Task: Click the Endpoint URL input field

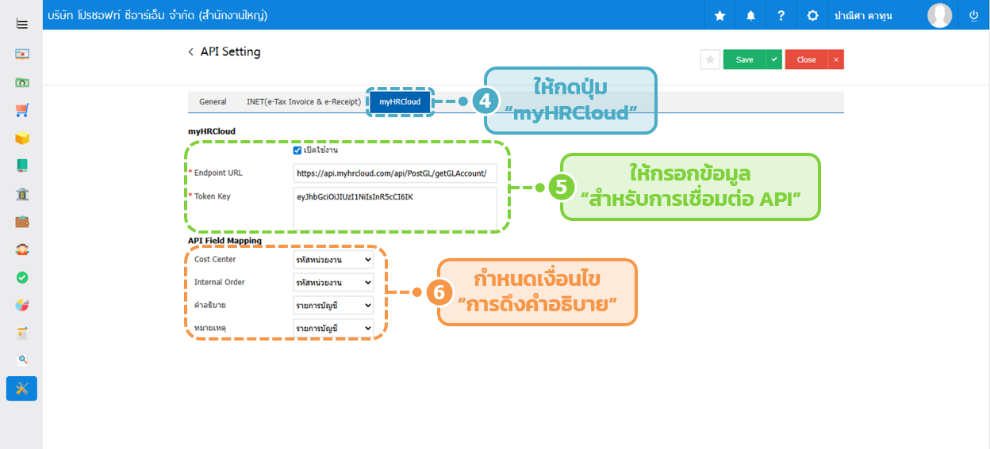Action: pos(394,173)
